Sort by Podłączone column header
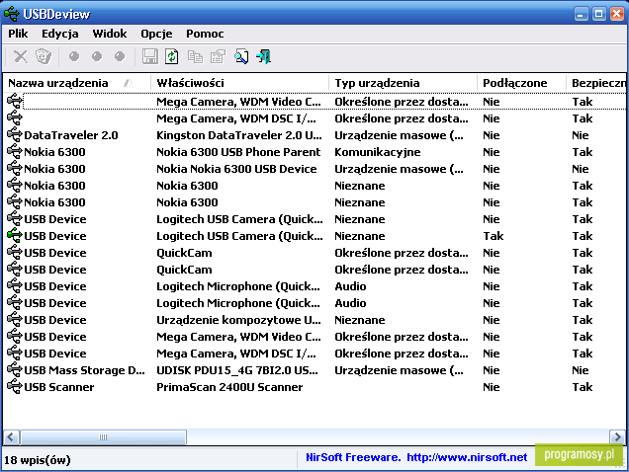Image resolution: width=629 pixels, height=472 pixels. pos(521,83)
